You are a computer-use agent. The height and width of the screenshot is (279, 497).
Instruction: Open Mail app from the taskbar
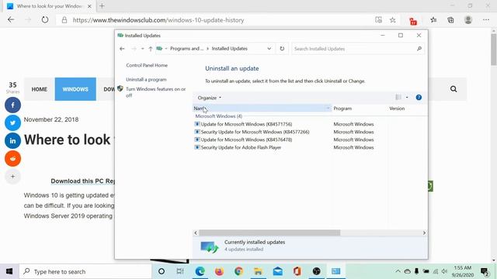click(278, 271)
